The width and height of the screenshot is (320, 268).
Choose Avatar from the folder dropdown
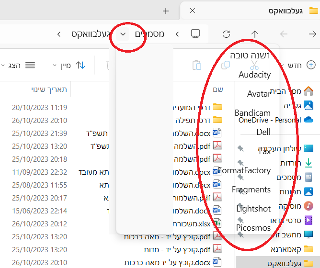(259, 94)
